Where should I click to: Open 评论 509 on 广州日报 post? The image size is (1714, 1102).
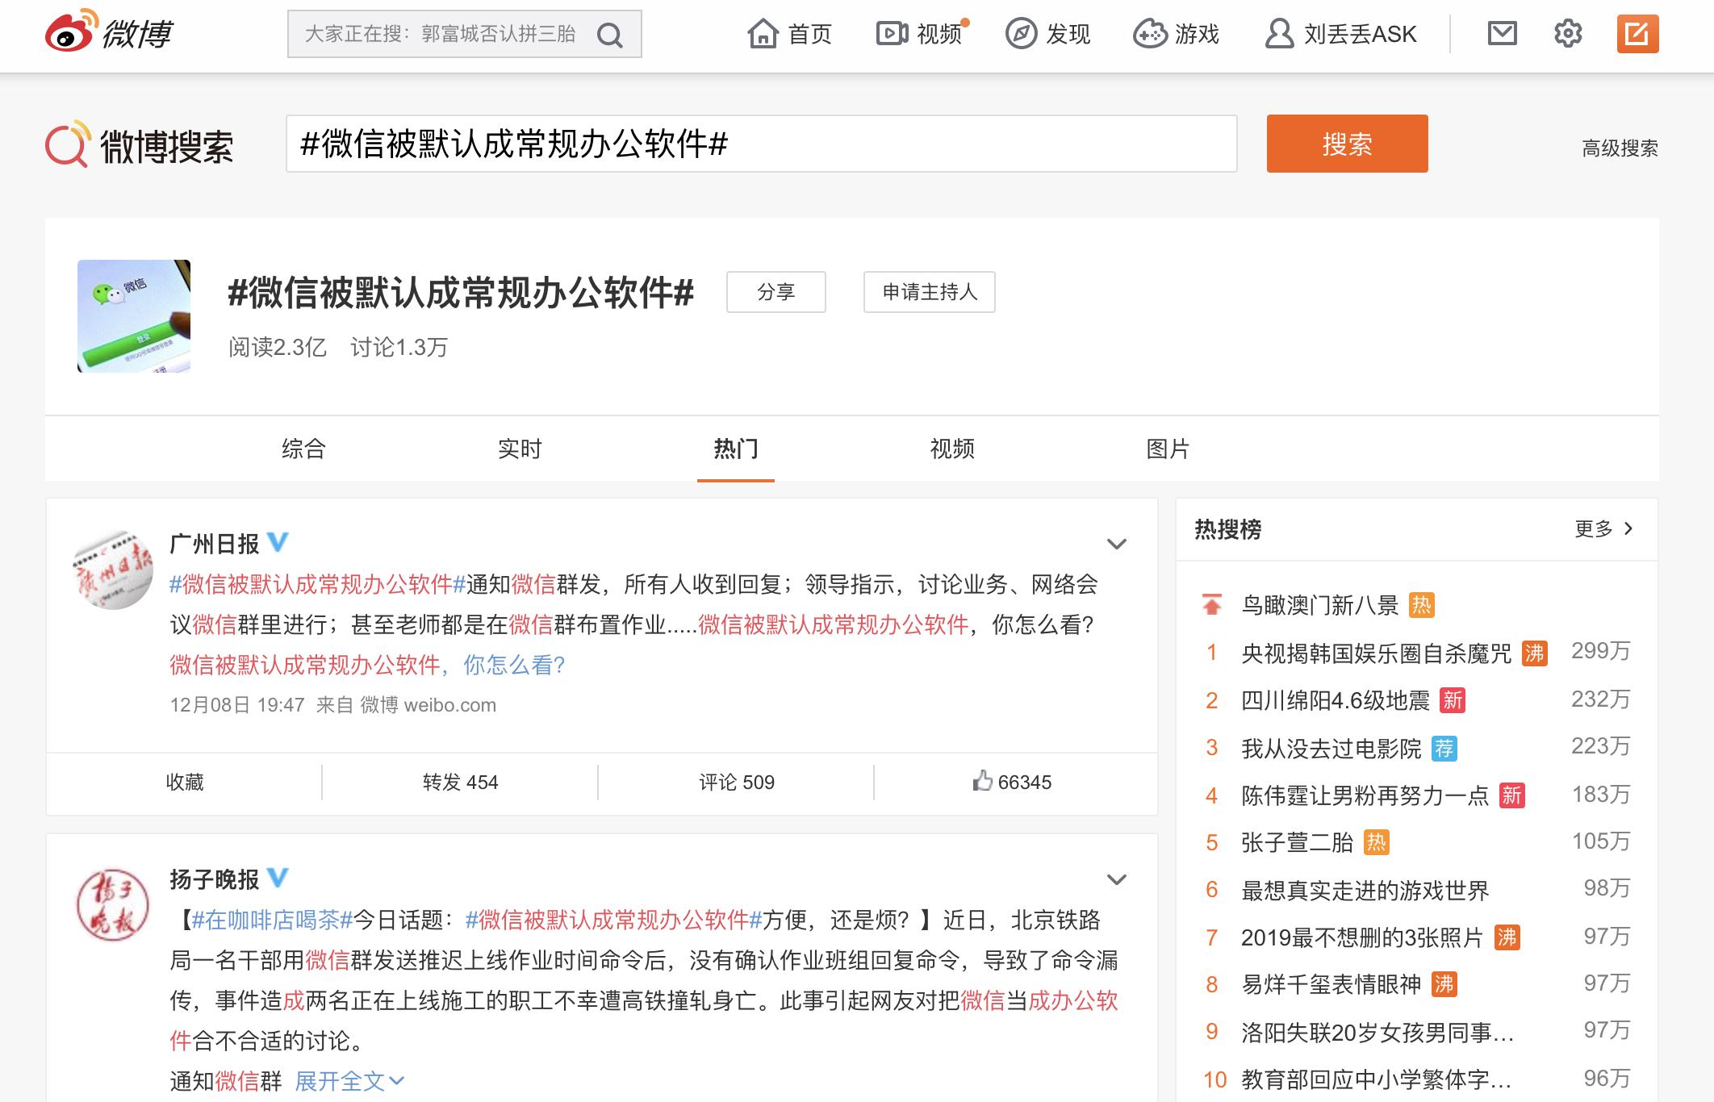[737, 782]
